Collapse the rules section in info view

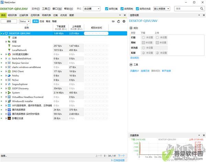click(131, 28)
